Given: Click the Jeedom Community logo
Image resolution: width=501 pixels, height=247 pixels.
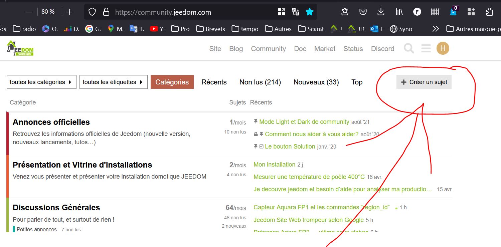Looking at the screenshot, I should pyautogui.click(x=20, y=48).
